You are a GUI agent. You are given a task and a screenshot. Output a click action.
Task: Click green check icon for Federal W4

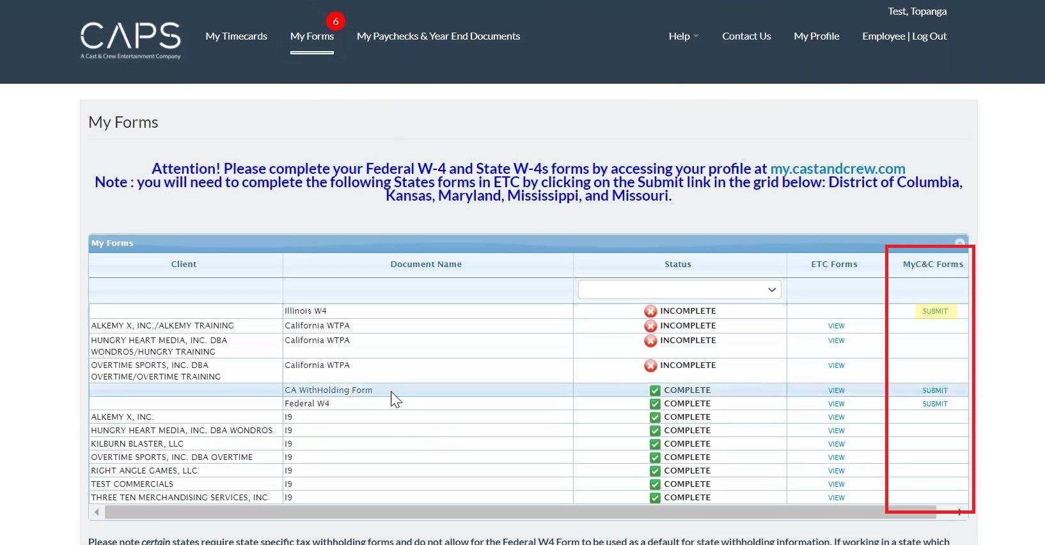click(655, 404)
